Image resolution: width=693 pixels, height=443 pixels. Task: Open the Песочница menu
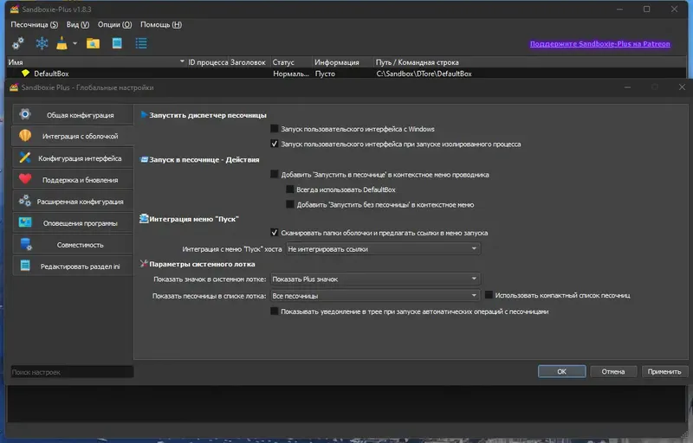(34, 25)
